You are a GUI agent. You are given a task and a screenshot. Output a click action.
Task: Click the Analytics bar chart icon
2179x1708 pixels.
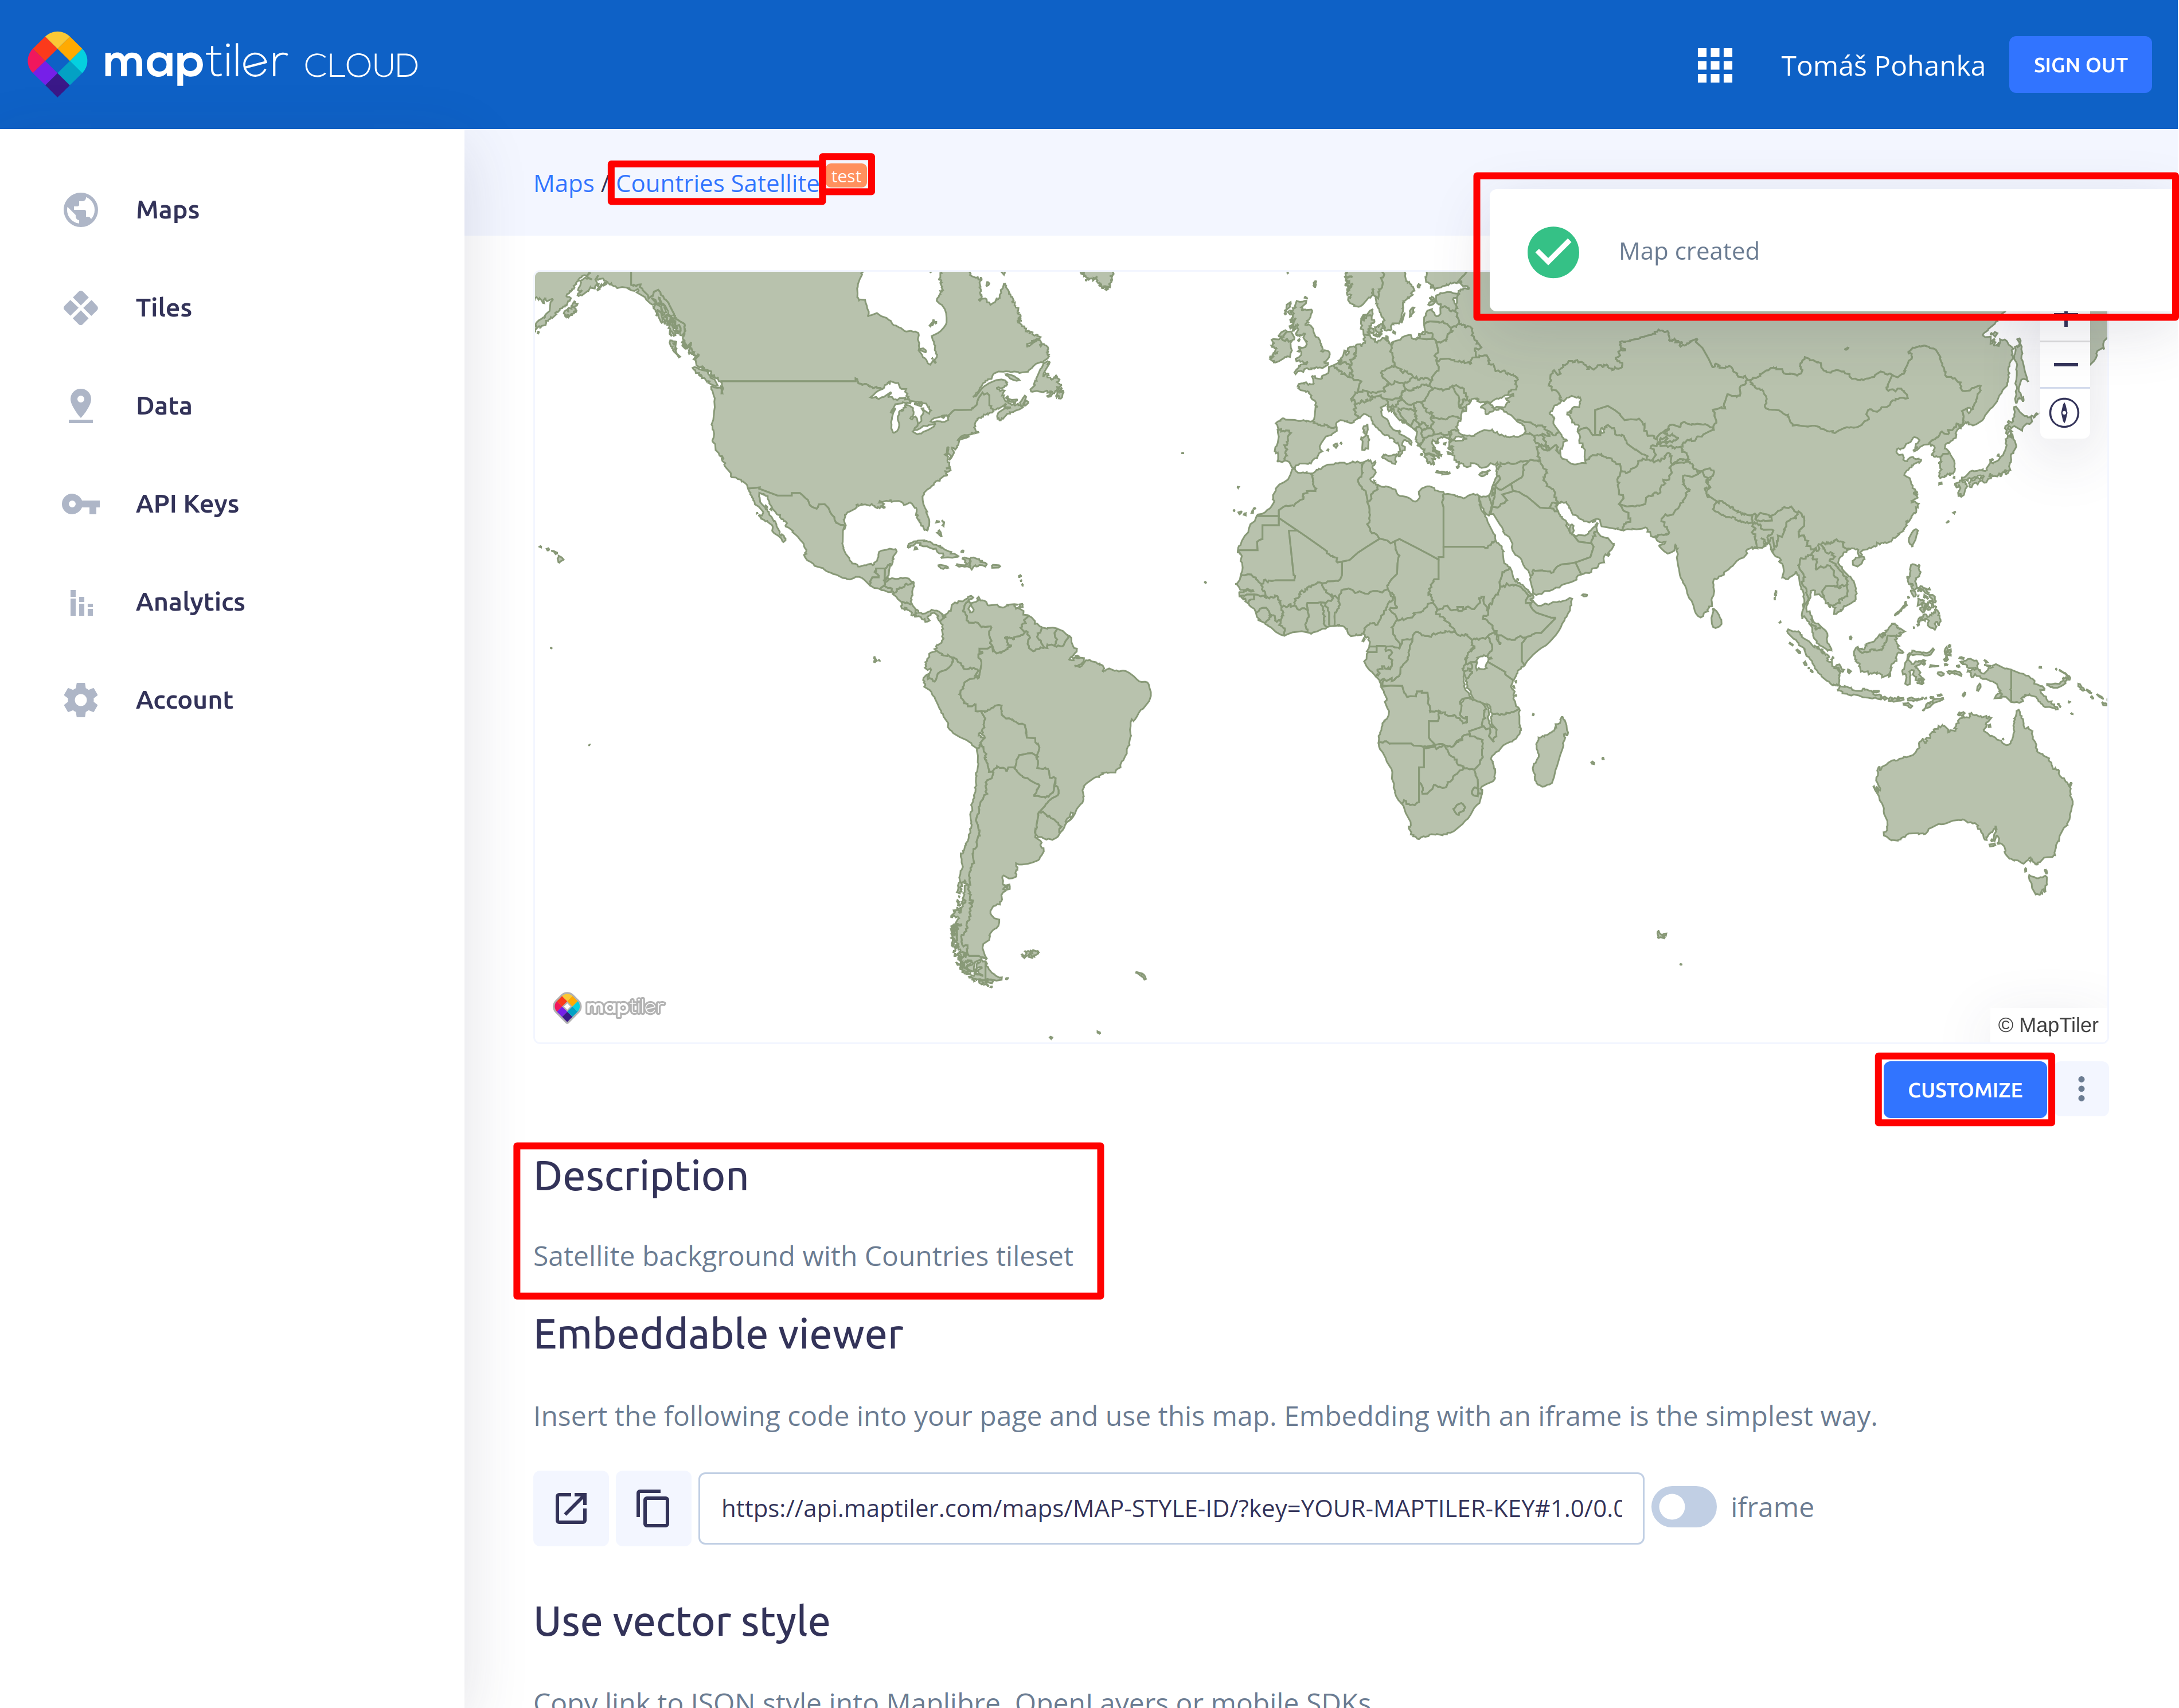pyautogui.click(x=80, y=602)
